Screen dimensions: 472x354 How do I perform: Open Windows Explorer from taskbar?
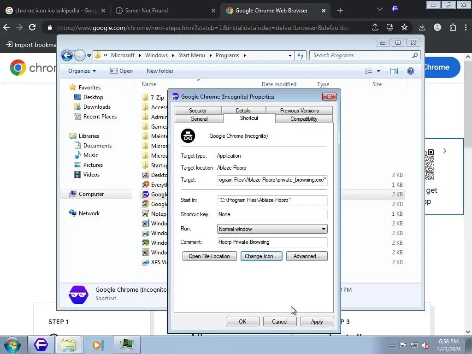pos(68,345)
